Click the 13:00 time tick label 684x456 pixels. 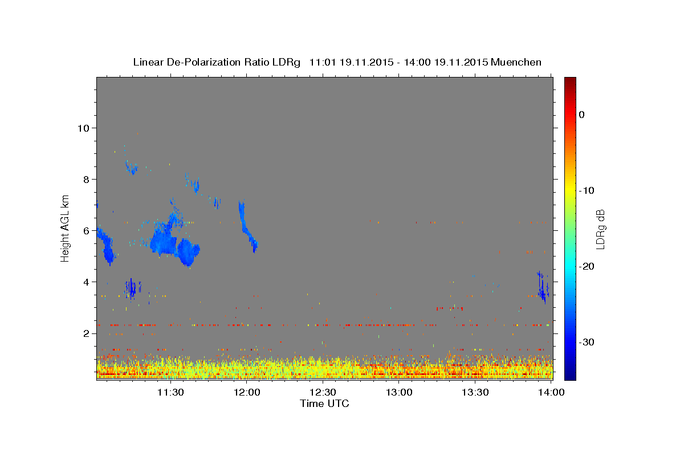pos(399,392)
